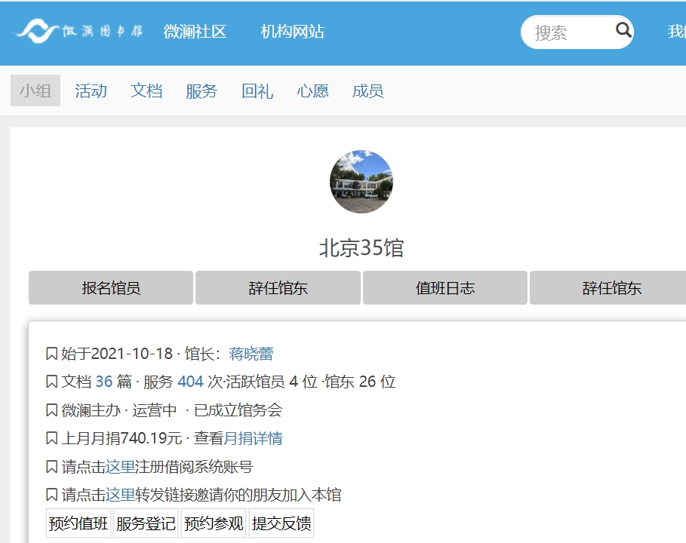
Task: Open the 值班日志 button
Action: click(x=445, y=288)
